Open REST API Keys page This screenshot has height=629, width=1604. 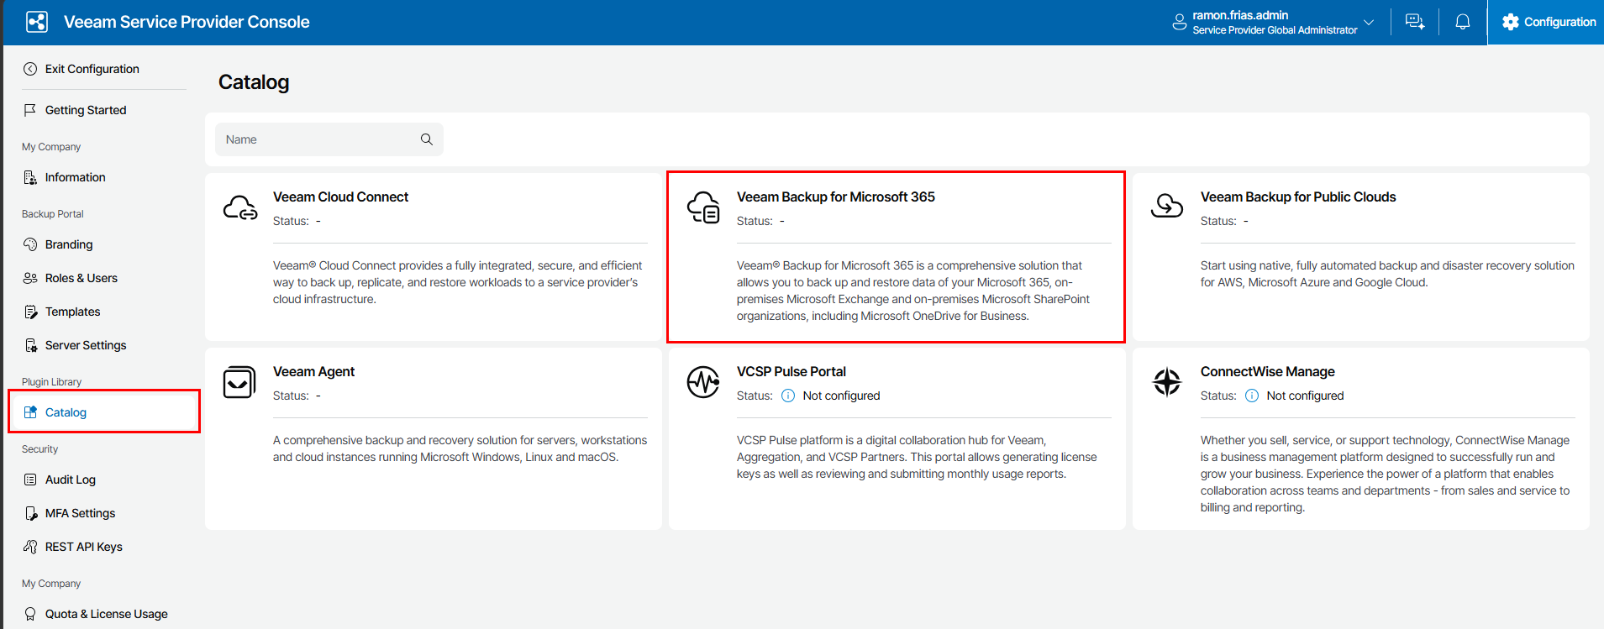point(84,547)
